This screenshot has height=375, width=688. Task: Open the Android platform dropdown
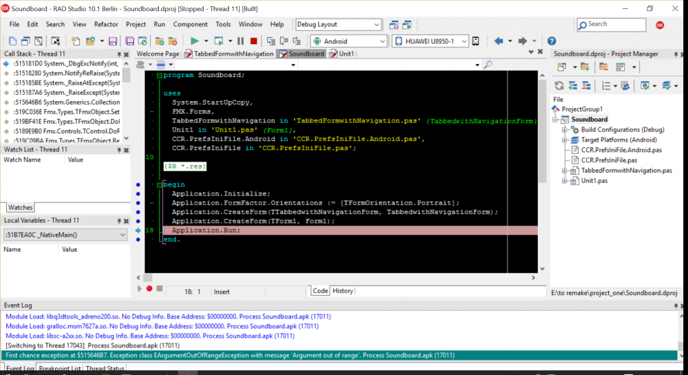382,41
